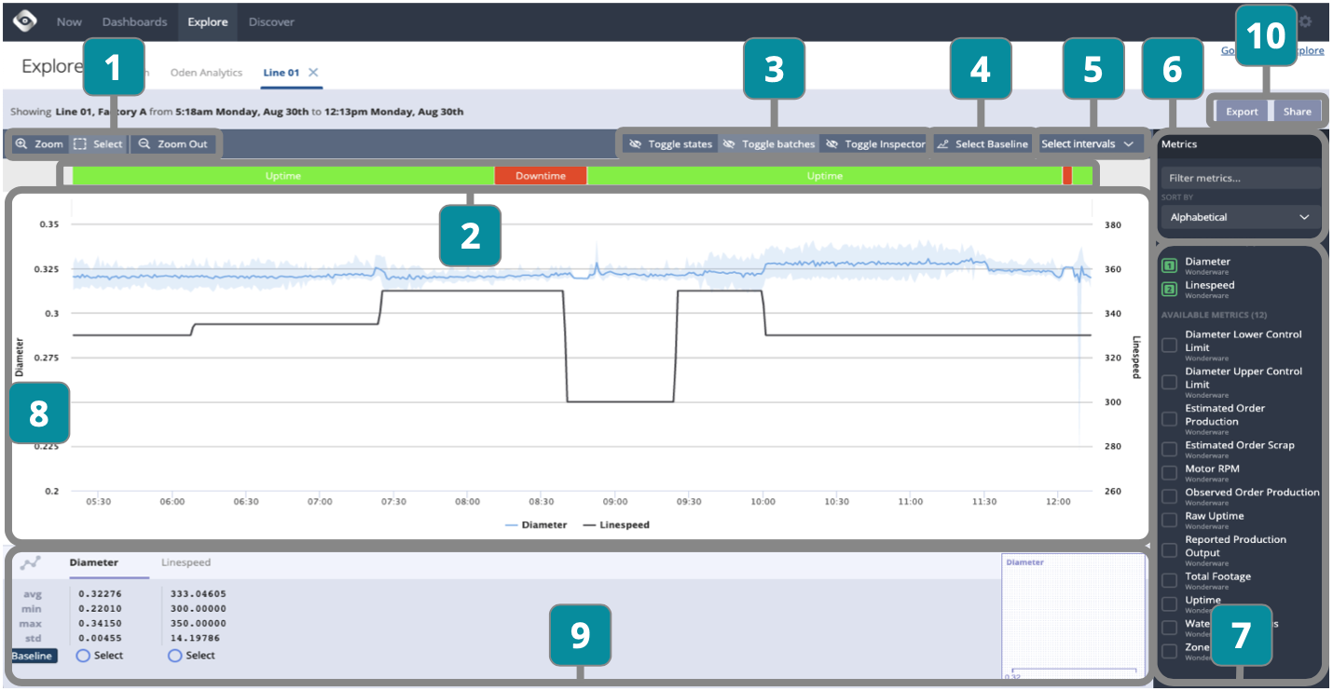Click the Export button
The width and height of the screenshot is (1333, 691).
click(x=1242, y=112)
